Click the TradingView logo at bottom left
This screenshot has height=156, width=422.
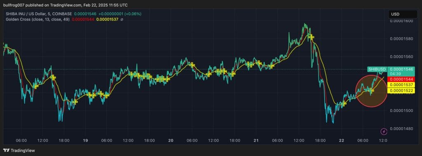pyautogui.click(x=19, y=151)
